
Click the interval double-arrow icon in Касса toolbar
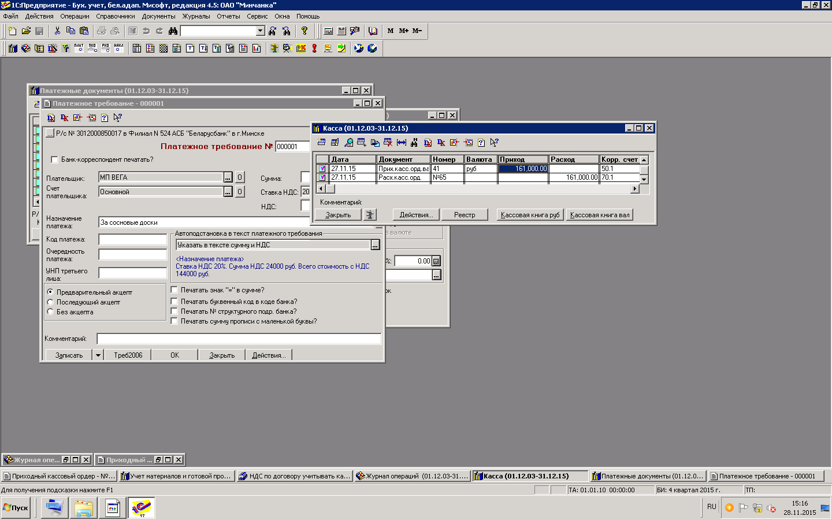pos(402,142)
